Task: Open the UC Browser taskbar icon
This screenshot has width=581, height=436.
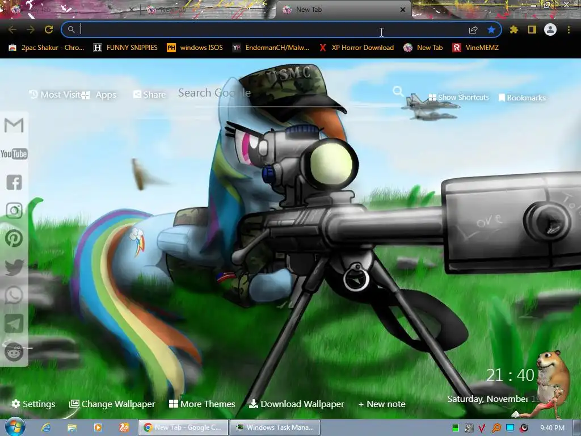Action: 124,427
